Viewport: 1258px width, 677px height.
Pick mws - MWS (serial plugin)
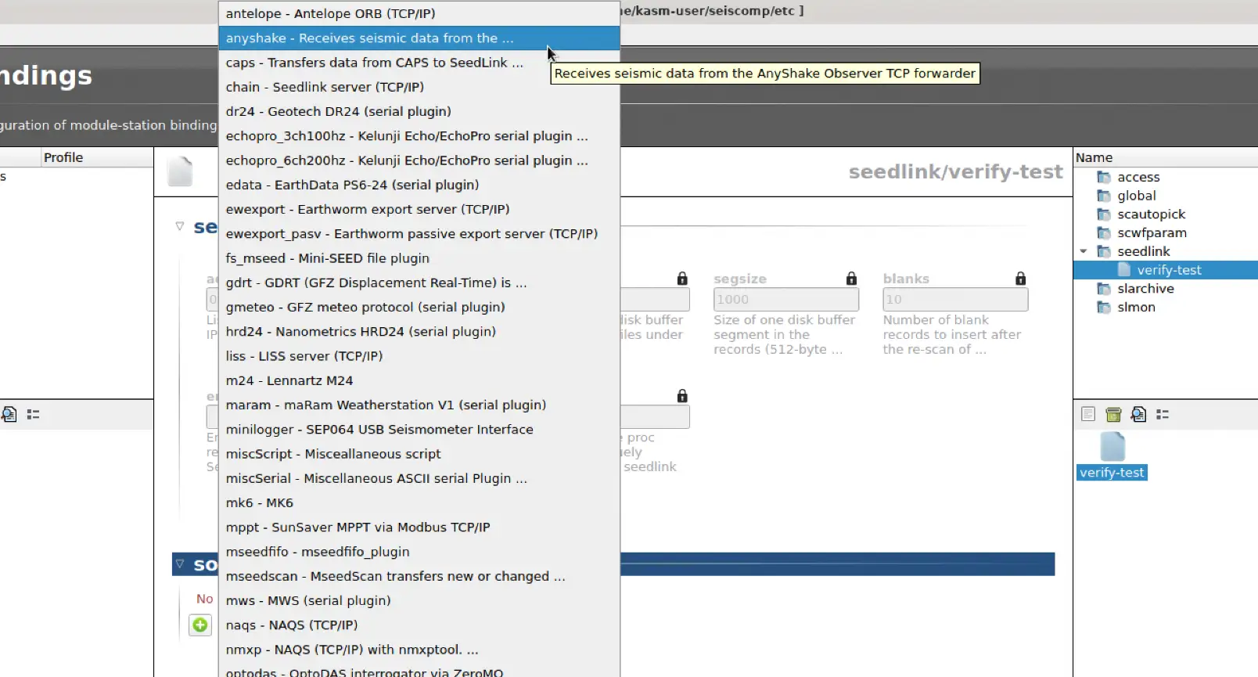tap(419, 600)
